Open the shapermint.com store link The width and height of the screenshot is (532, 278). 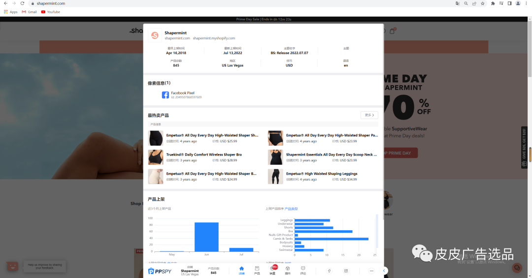tap(177, 38)
